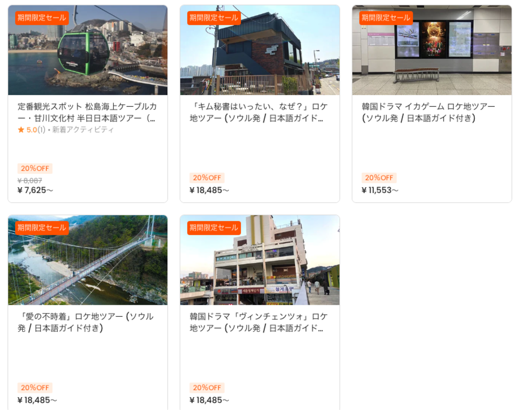518x410 pixels.
Task: Click the 期間限定セール badge on 愛の不時着 card
Action: 42,228
